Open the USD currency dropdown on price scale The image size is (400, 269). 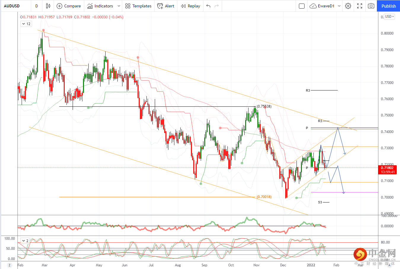point(389,17)
